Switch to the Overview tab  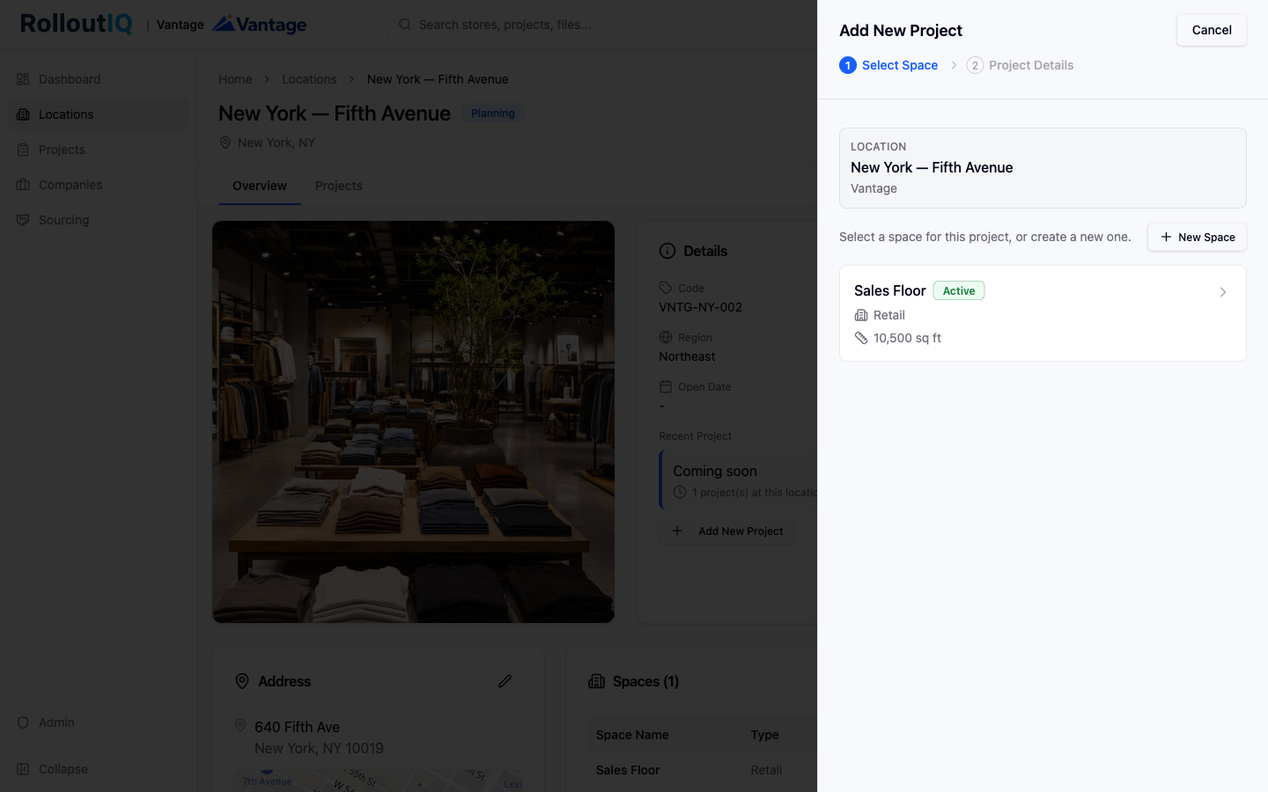pos(260,186)
